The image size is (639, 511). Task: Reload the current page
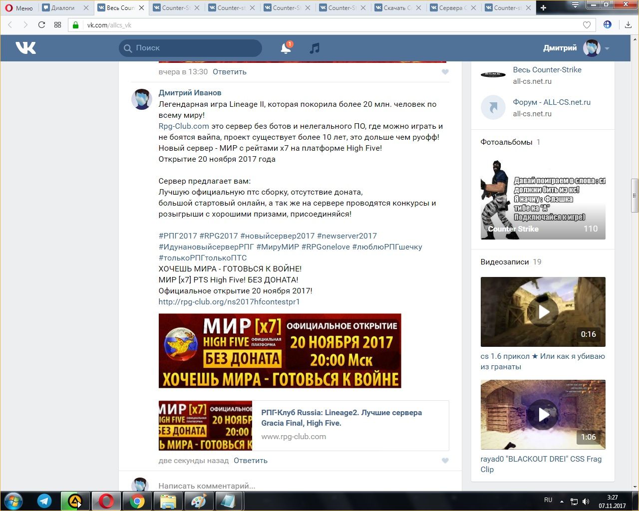(x=41, y=25)
